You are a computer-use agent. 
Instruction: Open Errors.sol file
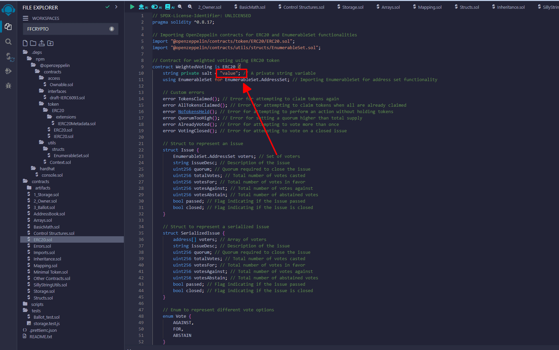point(42,246)
